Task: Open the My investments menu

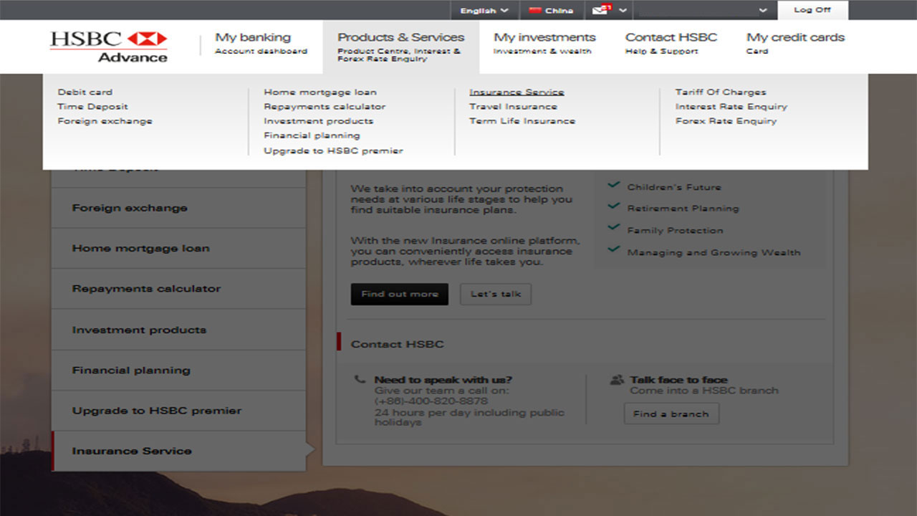Action: click(544, 43)
